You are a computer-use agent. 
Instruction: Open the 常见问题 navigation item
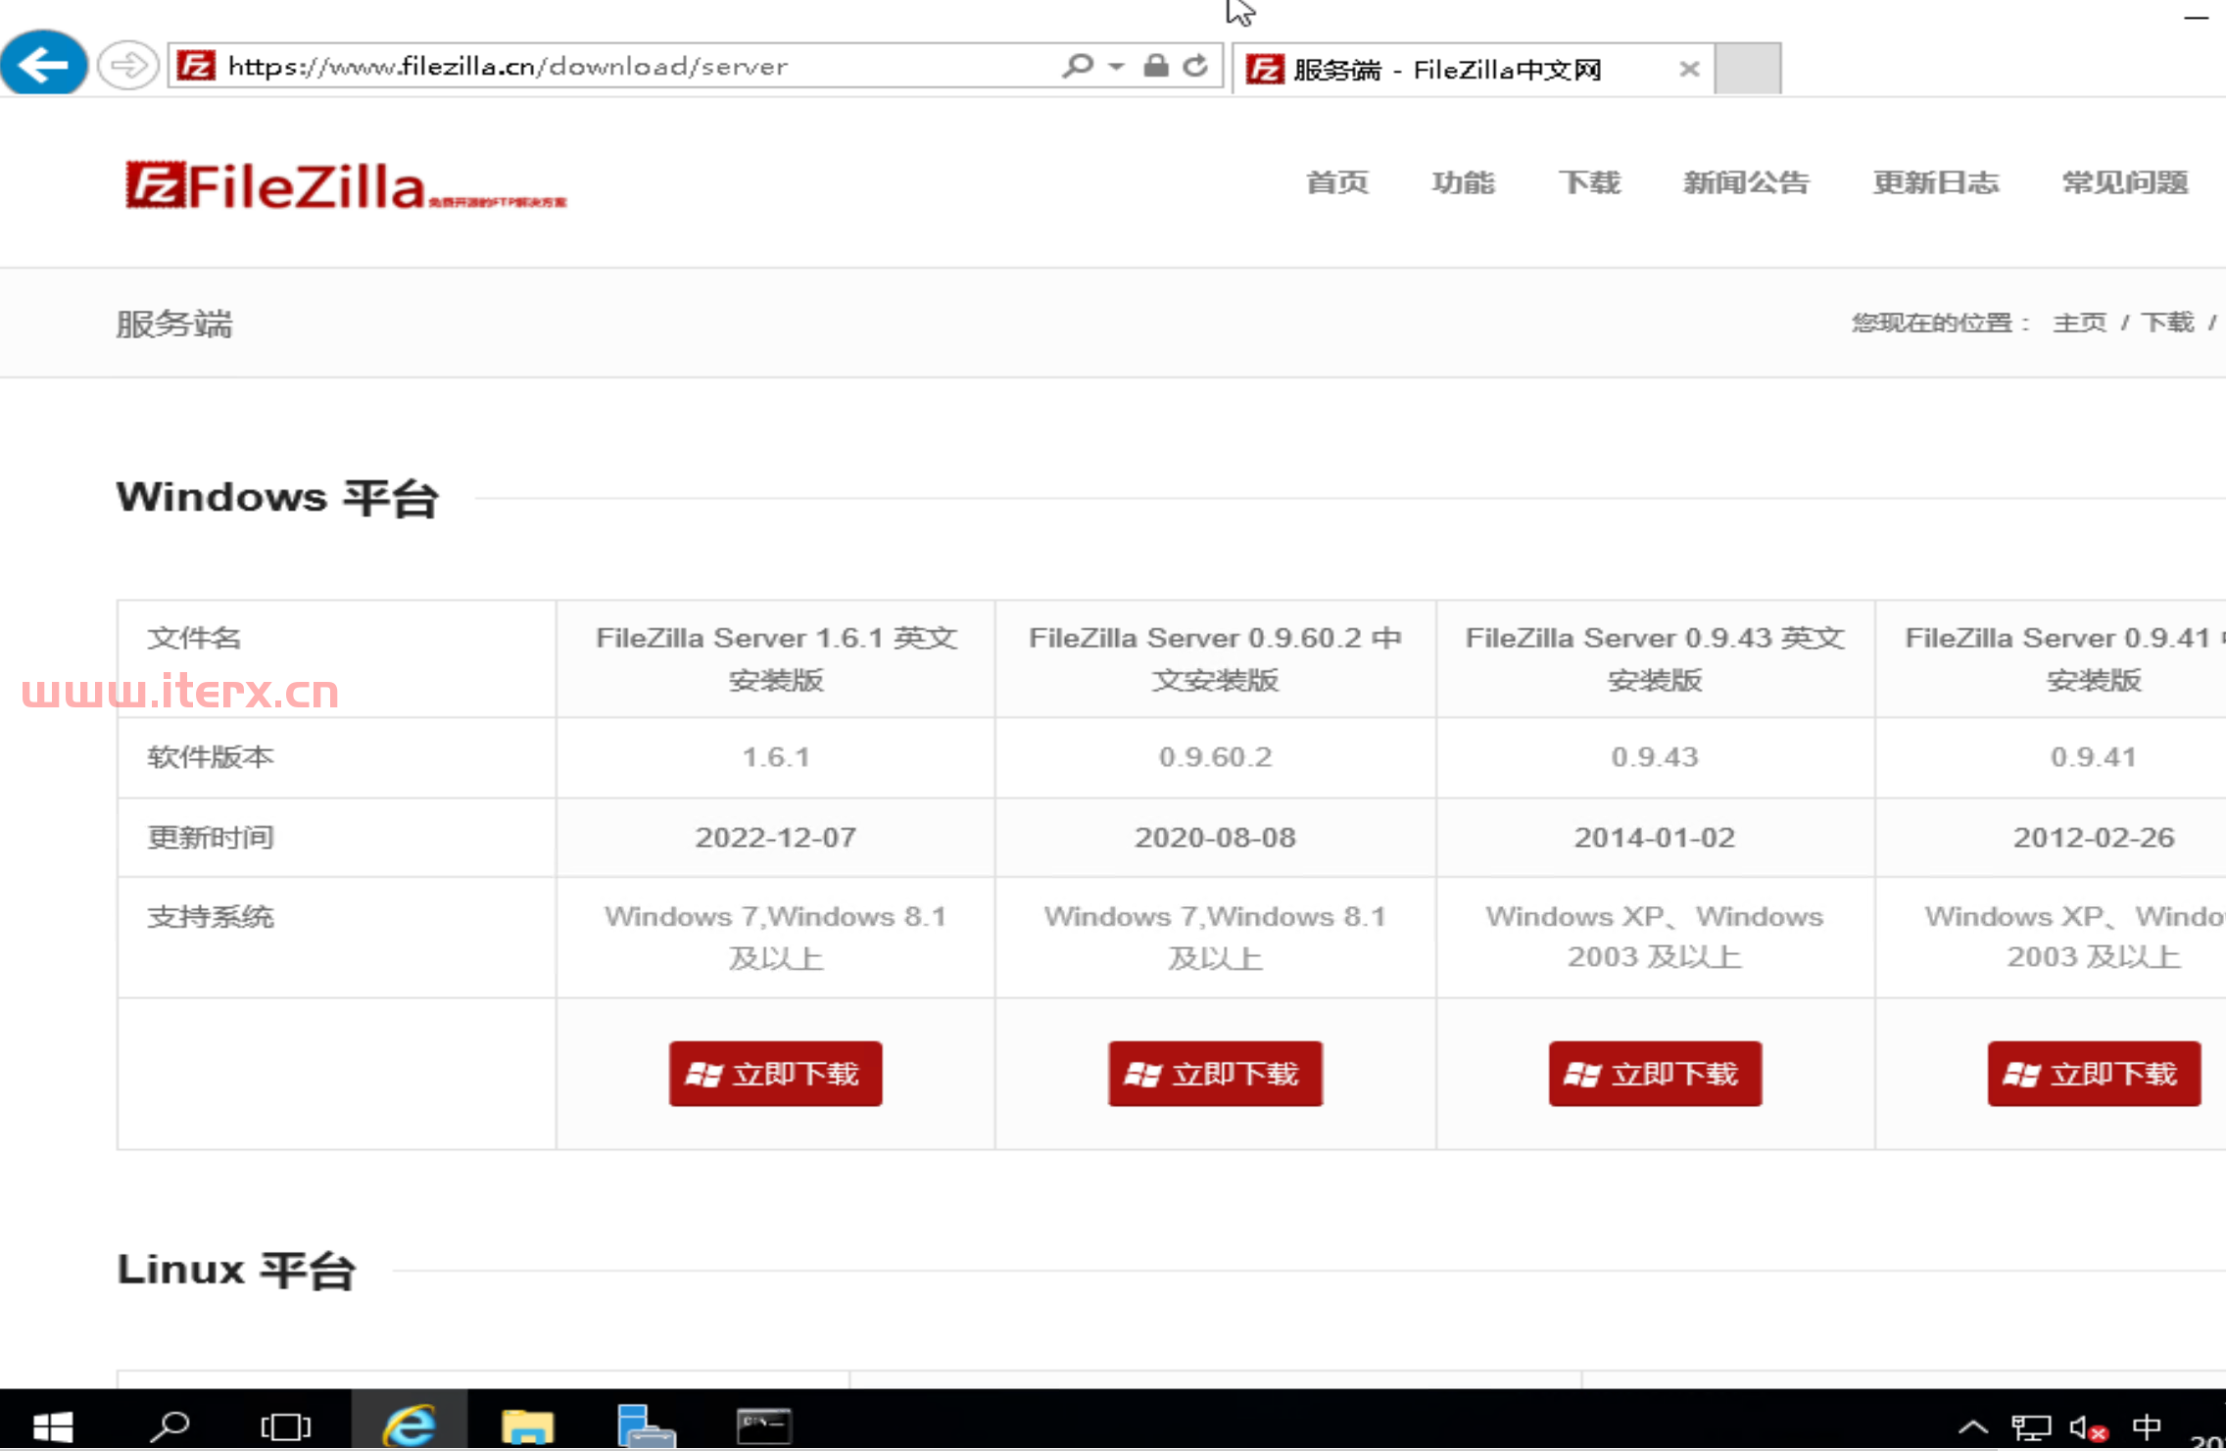pos(2124,182)
